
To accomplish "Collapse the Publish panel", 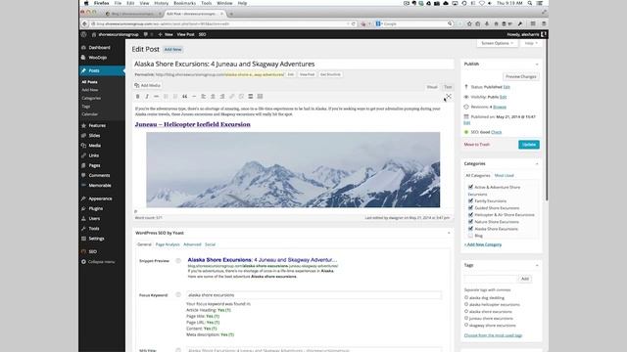I will pos(537,65).
